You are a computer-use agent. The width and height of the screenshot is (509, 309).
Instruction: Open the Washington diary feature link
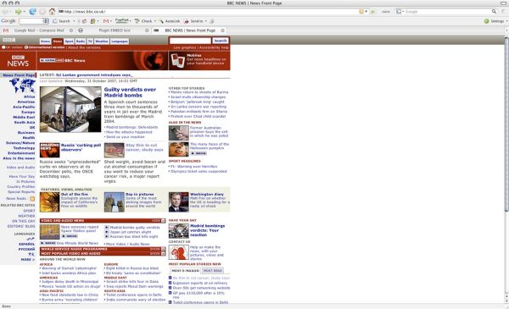207,195
